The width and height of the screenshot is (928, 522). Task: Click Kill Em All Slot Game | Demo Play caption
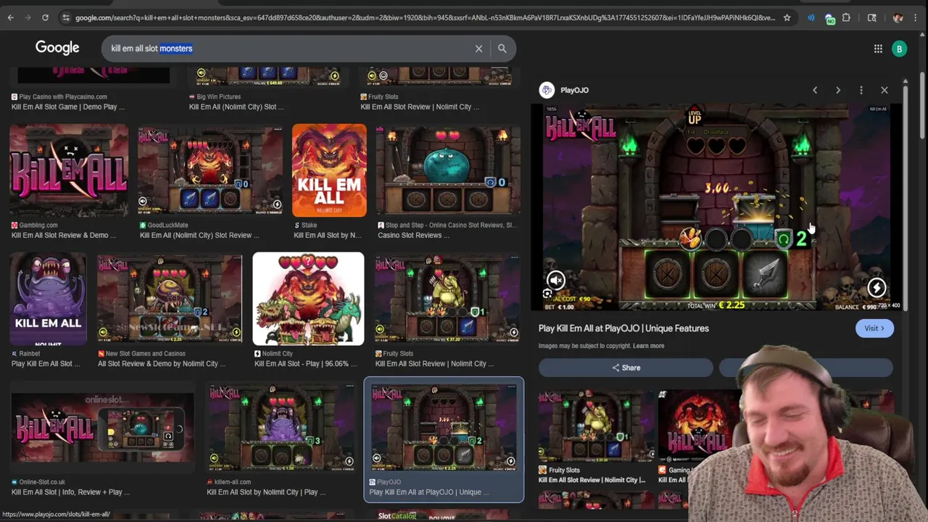coord(68,107)
